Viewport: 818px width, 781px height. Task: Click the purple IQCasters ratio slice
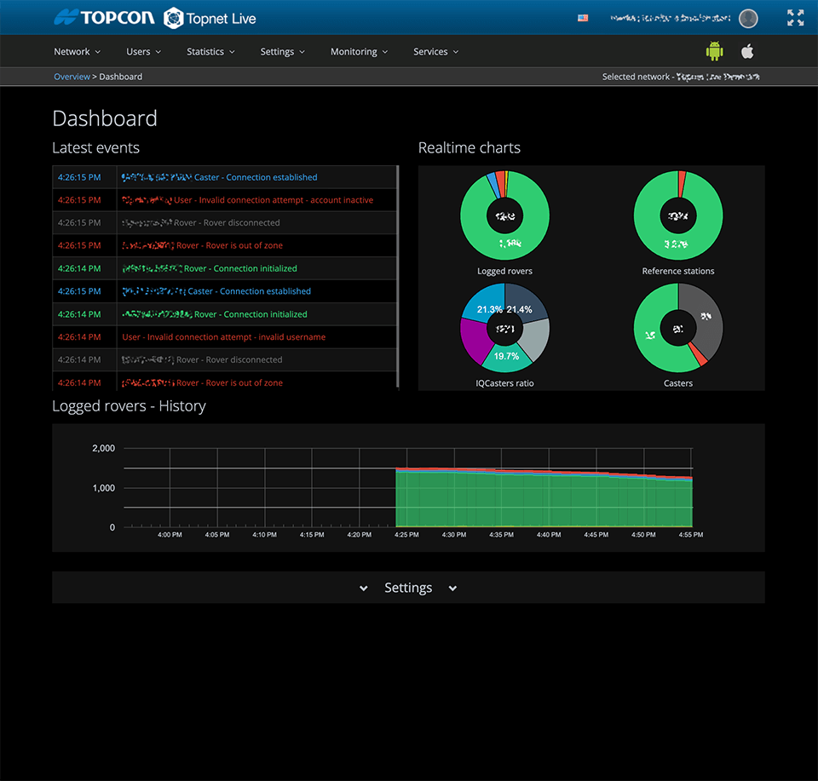click(474, 339)
